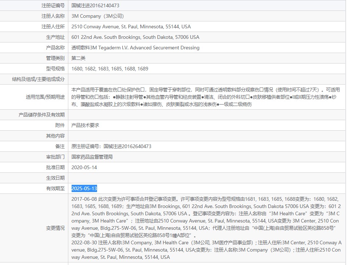Viewport: 350px width, 265px height.
Task: Select approval date 2020-05-14
Action: point(84,167)
